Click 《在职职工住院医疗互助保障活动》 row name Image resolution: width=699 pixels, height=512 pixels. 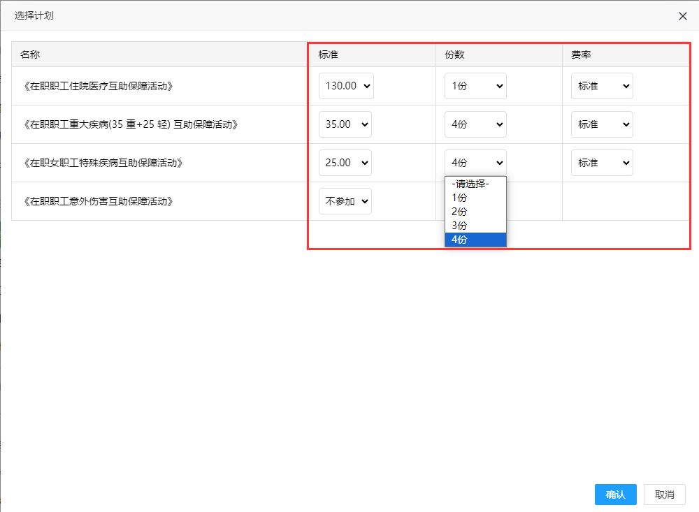pyautogui.click(x=98, y=86)
